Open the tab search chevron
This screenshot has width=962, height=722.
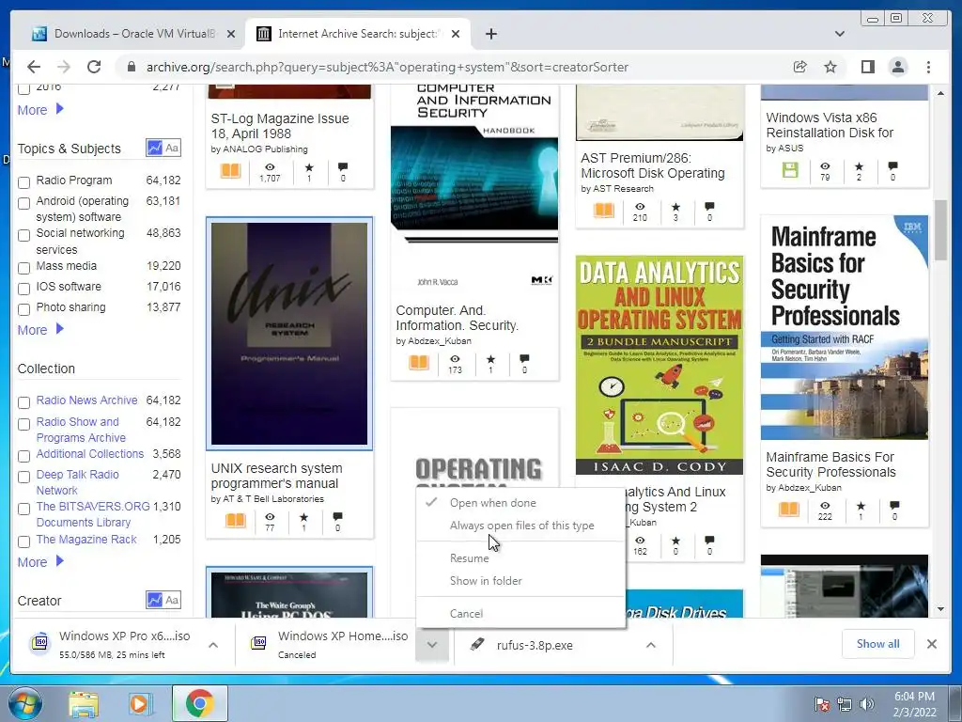tap(839, 34)
